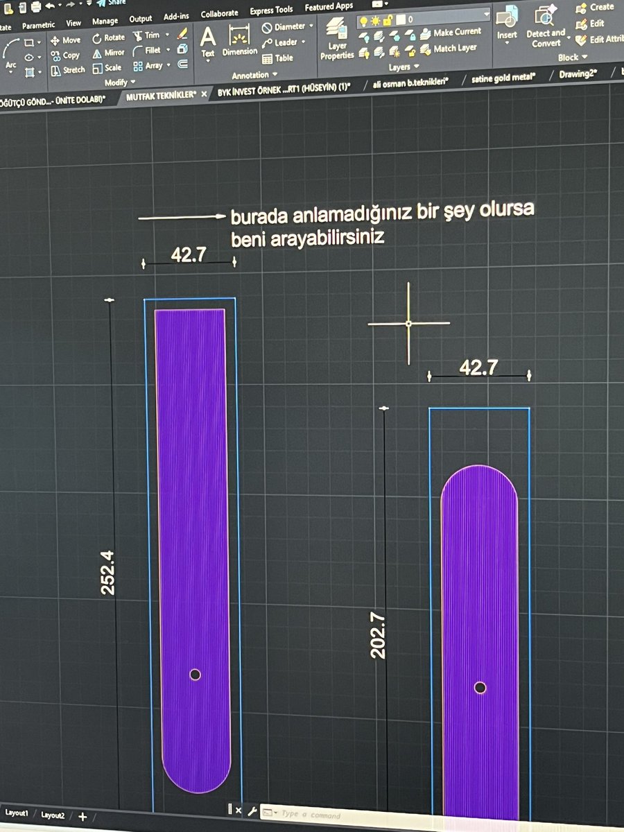The image size is (624, 832).
Task: Select the Stretch tool
Action: pyautogui.click(x=68, y=70)
